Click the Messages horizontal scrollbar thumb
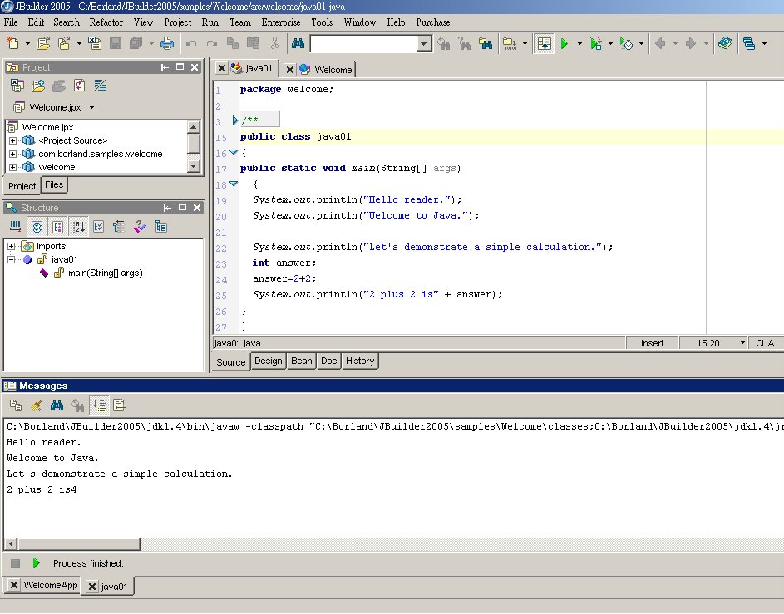Screen dimensions: 784x614 78,543
